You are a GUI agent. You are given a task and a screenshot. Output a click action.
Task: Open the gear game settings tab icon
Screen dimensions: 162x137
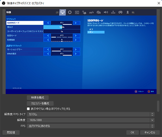(x=70, y=12)
